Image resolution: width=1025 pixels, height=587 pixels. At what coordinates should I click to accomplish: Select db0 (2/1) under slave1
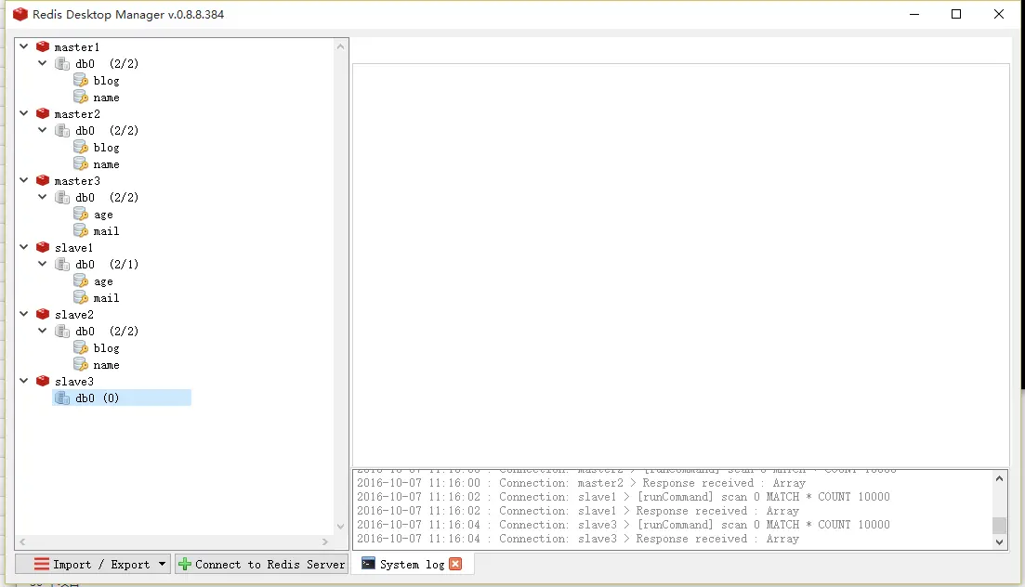coord(107,264)
